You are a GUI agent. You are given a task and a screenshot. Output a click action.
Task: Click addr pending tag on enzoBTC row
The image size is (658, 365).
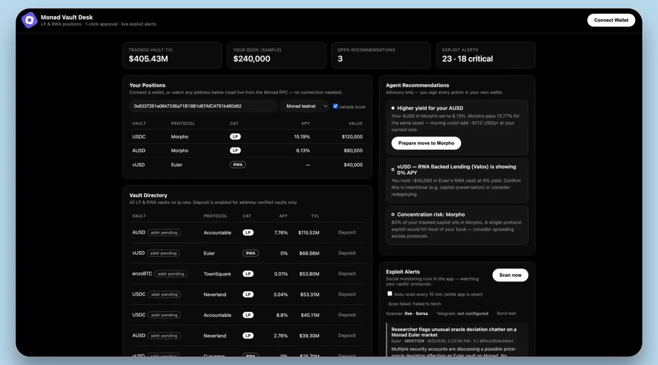[171, 273]
